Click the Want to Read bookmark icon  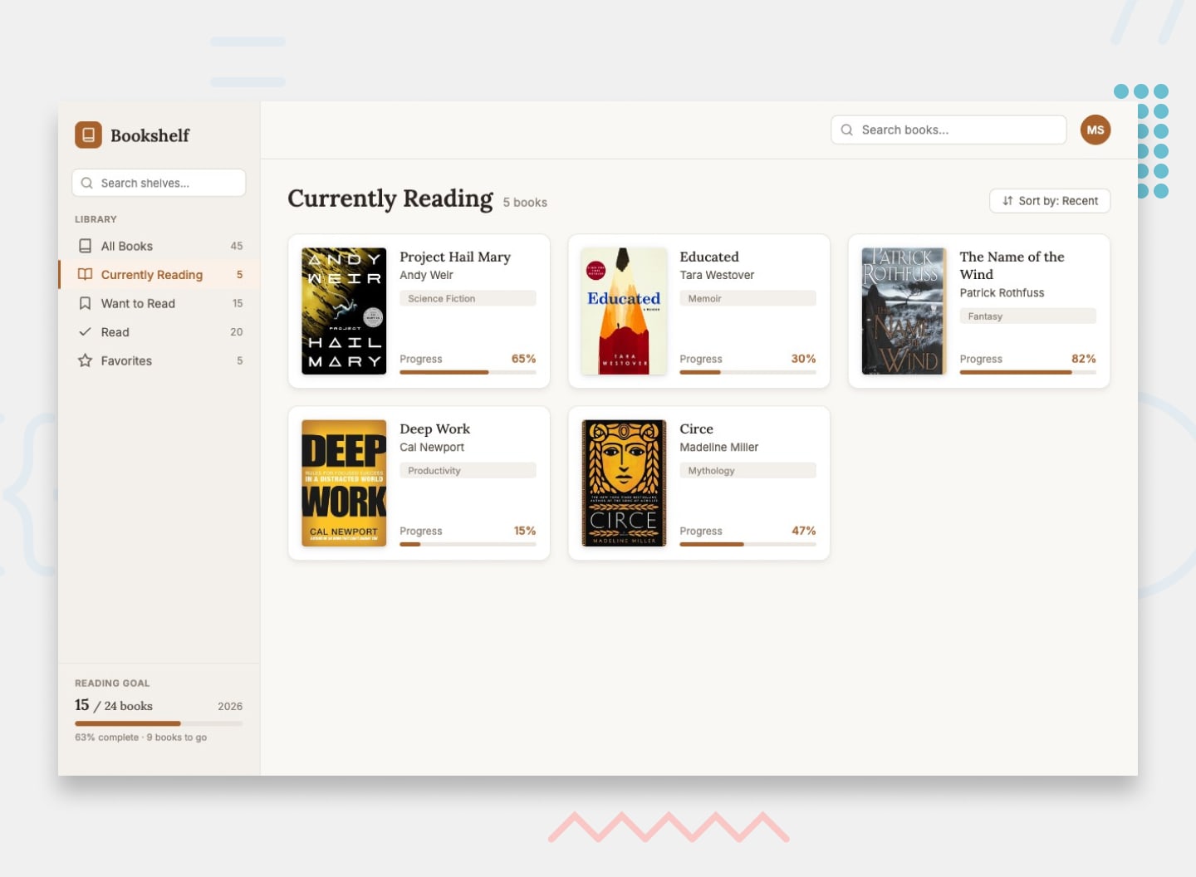(x=85, y=303)
